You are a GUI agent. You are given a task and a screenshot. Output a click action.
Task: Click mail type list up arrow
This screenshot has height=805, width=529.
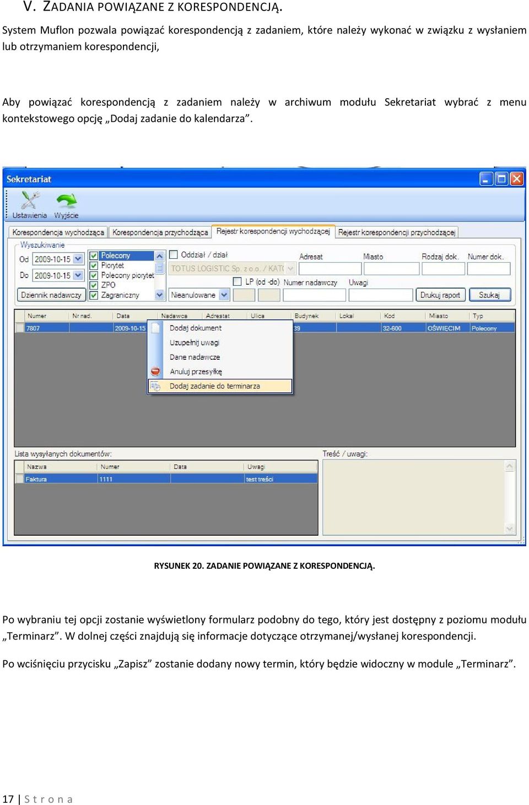point(160,256)
